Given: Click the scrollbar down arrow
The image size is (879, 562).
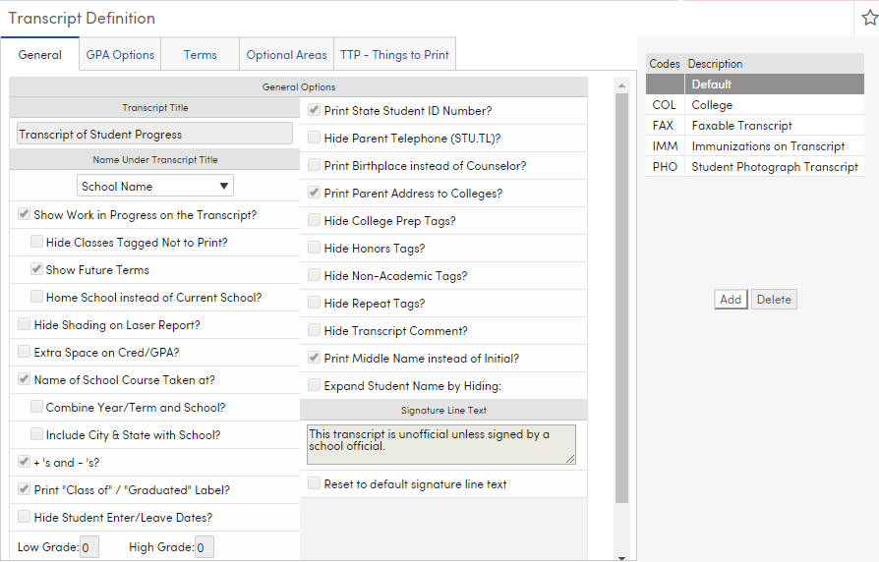Looking at the screenshot, I should click(x=621, y=558).
